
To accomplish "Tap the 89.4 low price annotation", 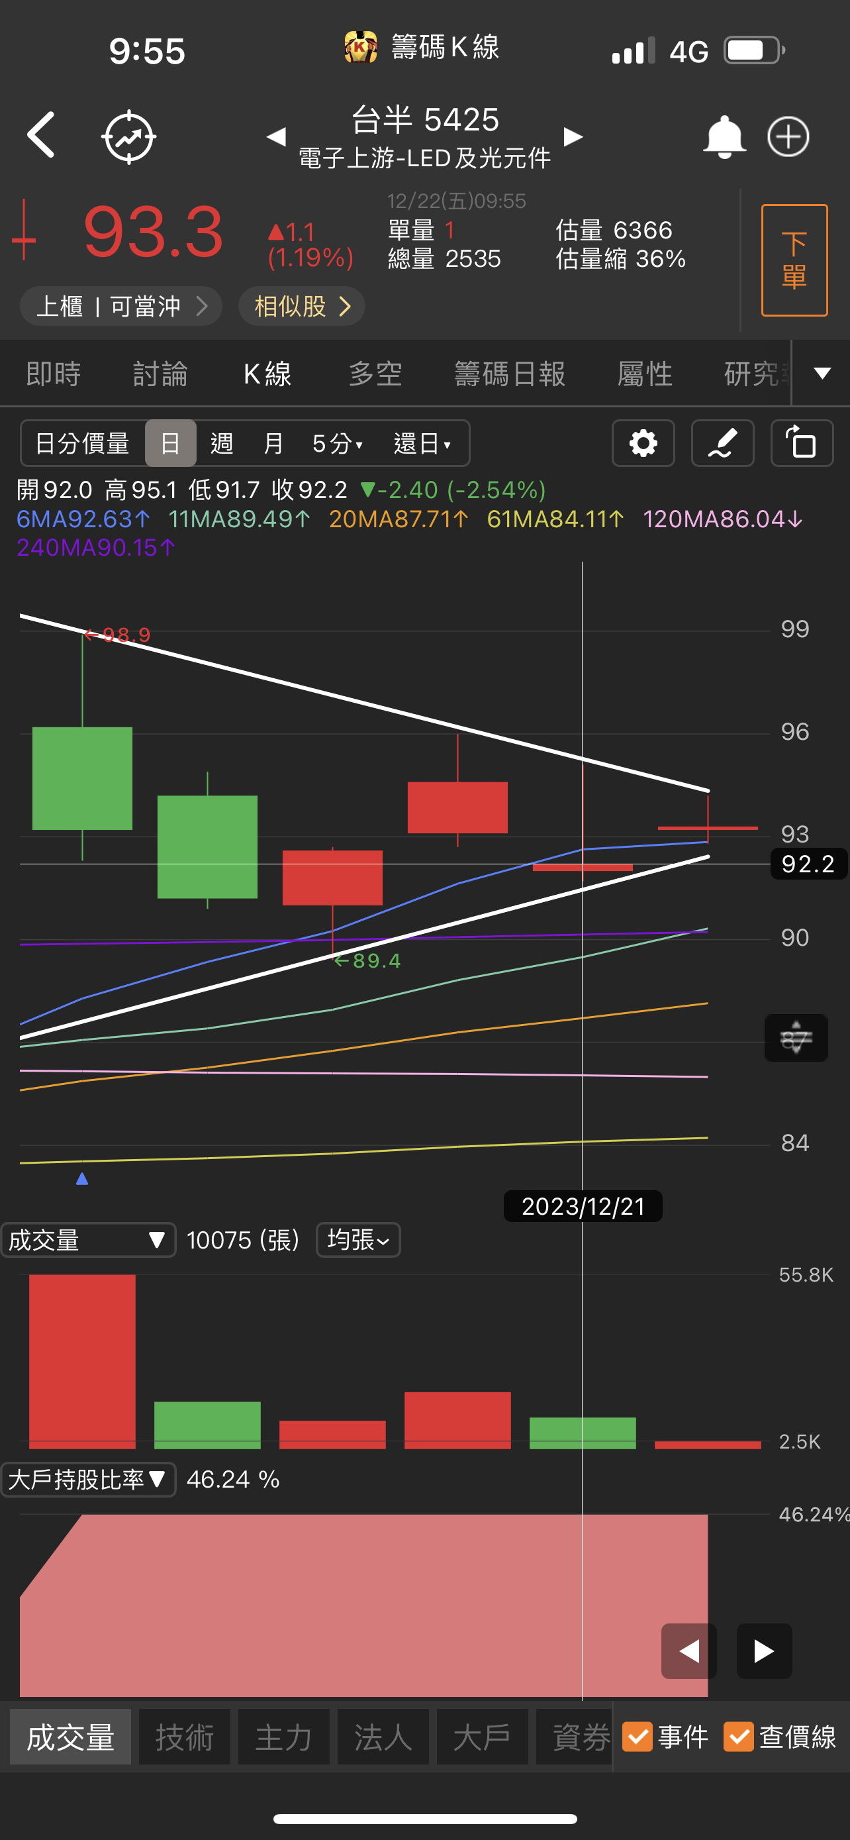I will [368, 960].
